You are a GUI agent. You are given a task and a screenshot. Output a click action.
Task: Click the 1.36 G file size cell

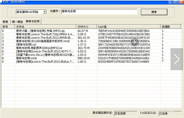[82, 41]
